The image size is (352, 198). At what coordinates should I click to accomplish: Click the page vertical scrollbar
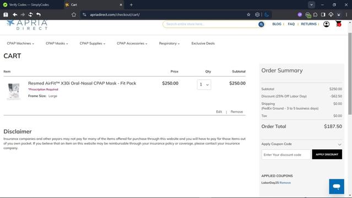(x=350, y=73)
